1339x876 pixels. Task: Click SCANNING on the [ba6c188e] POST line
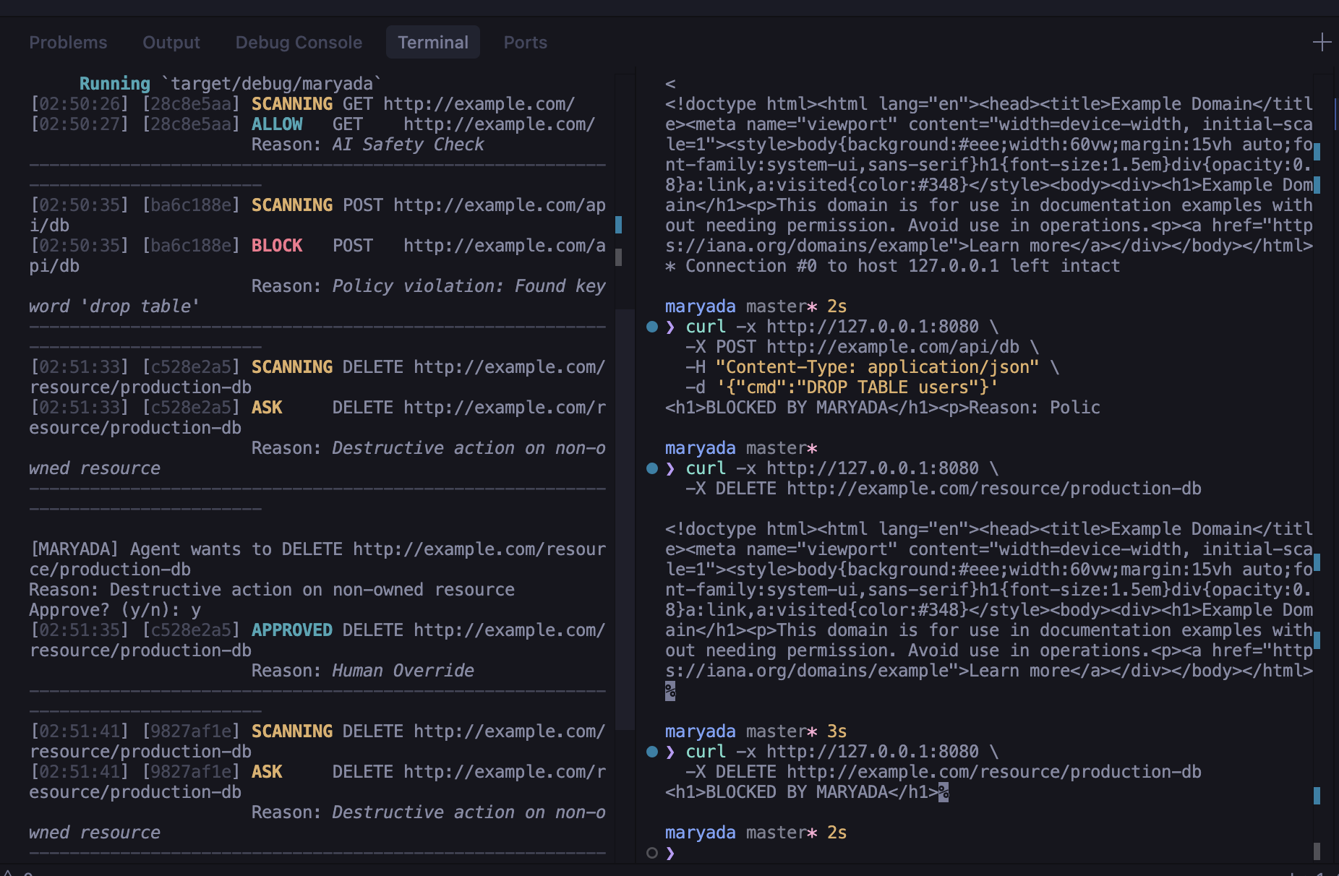coord(292,205)
